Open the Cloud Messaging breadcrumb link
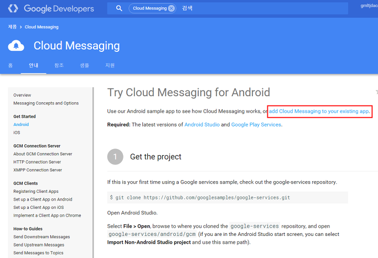Screen dimensions: 378x258 coord(42,27)
